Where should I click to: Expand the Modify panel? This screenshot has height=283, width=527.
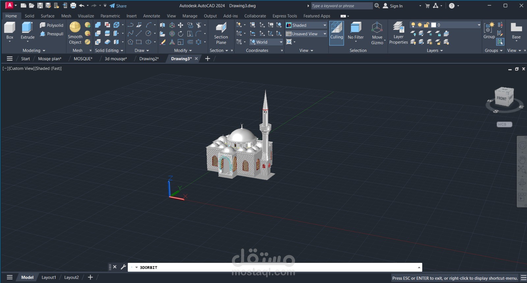(183, 50)
